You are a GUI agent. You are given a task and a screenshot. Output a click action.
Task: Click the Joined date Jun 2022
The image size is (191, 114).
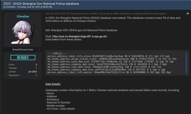click(x=32, y=72)
